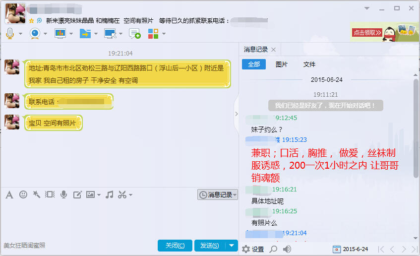Toggle the 消息记录 history button
This screenshot has height=256, width=420.
click(218, 194)
